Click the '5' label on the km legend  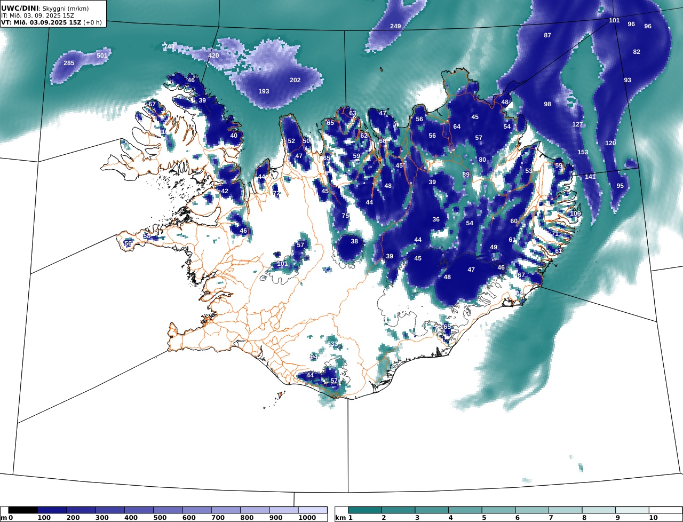click(484, 518)
